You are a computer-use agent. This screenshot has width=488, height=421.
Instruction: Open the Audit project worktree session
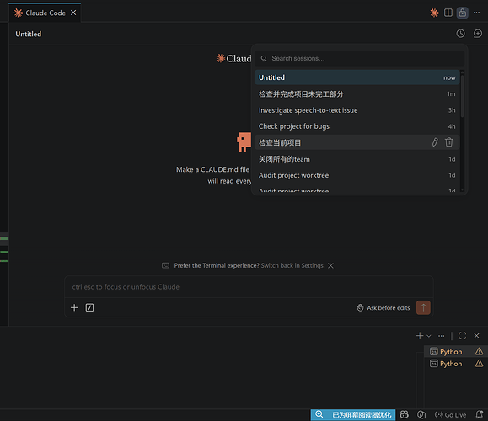click(357, 175)
